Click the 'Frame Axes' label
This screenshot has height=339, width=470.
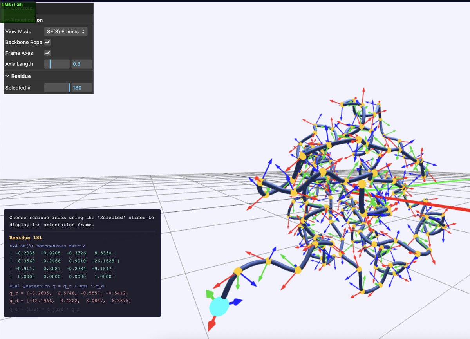19,53
